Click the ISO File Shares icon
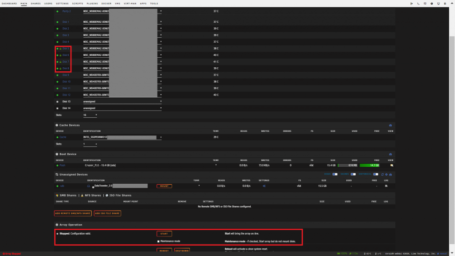 [107, 196]
